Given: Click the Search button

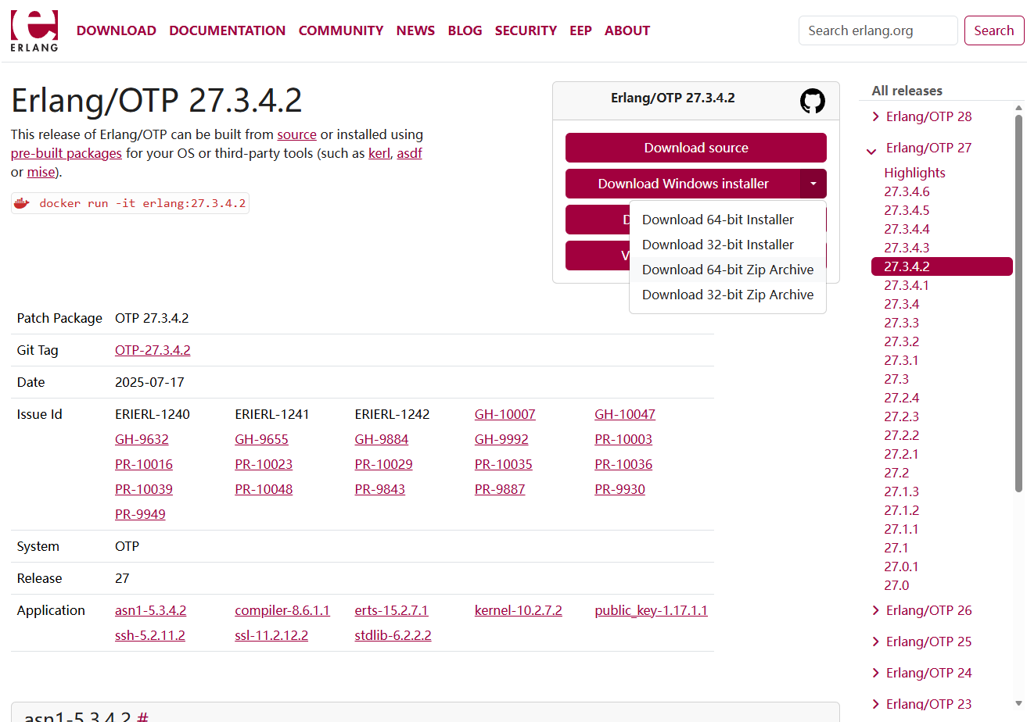Looking at the screenshot, I should [993, 30].
